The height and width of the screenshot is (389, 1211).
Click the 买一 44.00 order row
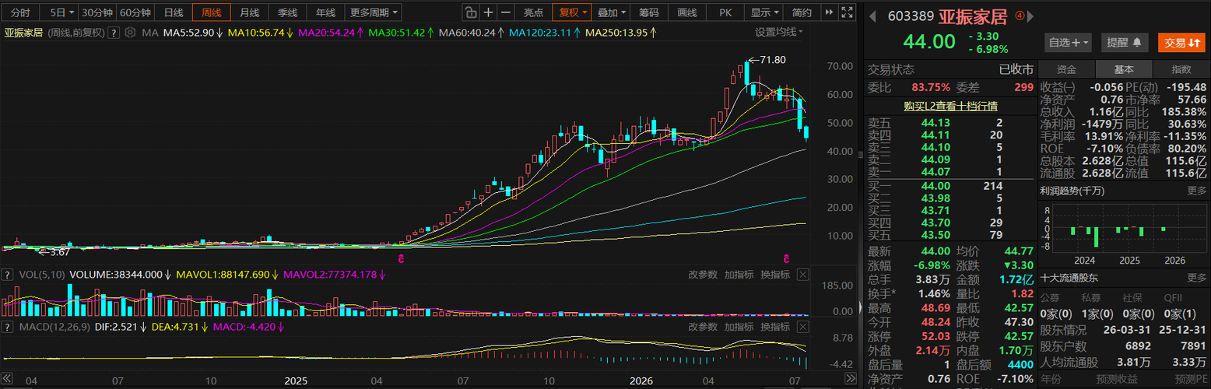(950, 186)
